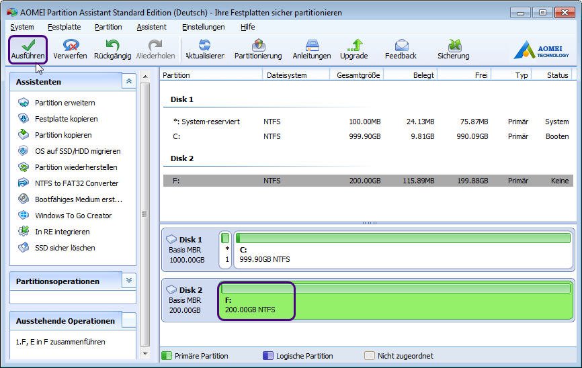Sort by Gesamtgröße column header
The image size is (582, 368).
point(357,75)
